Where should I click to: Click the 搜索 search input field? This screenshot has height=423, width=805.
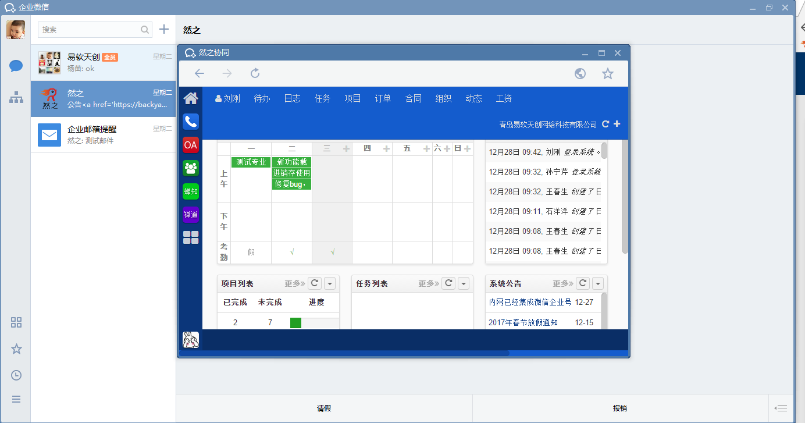[x=90, y=30]
